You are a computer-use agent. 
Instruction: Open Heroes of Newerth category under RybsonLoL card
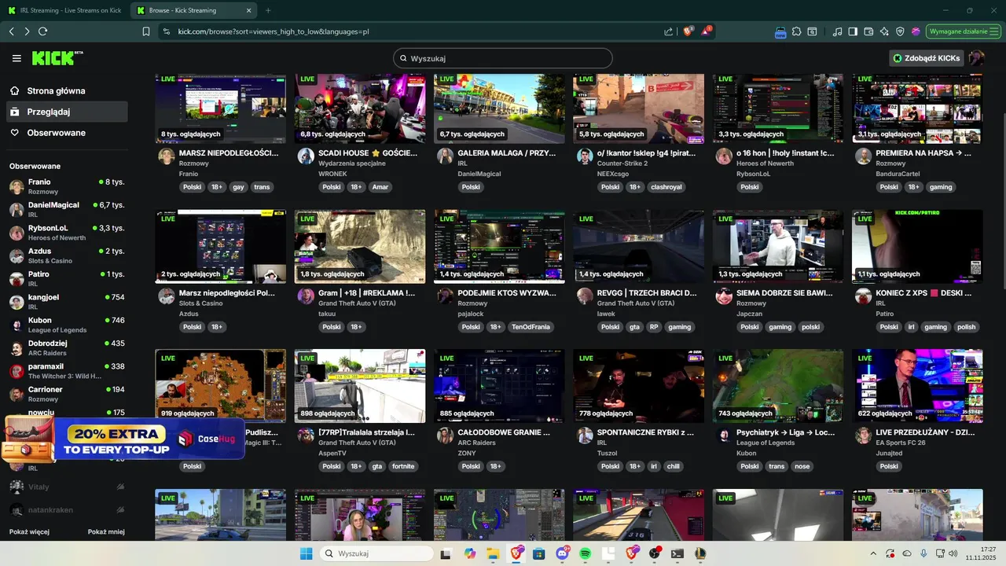click(x=766, y=164)
